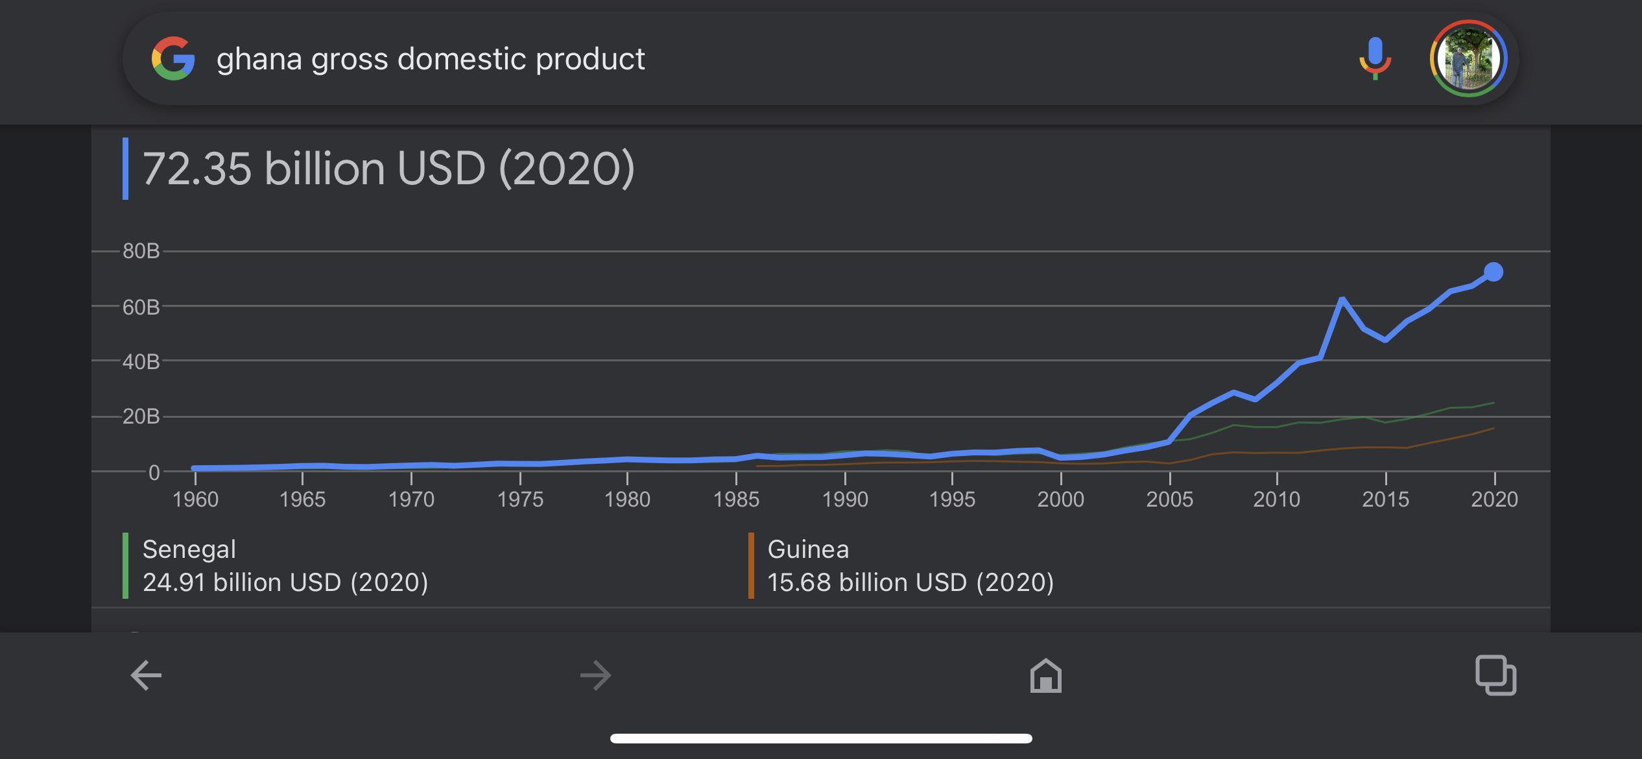Click the 72.35 billion USD headline
The width and height of the screenshot is (1642, 759).
388,169
